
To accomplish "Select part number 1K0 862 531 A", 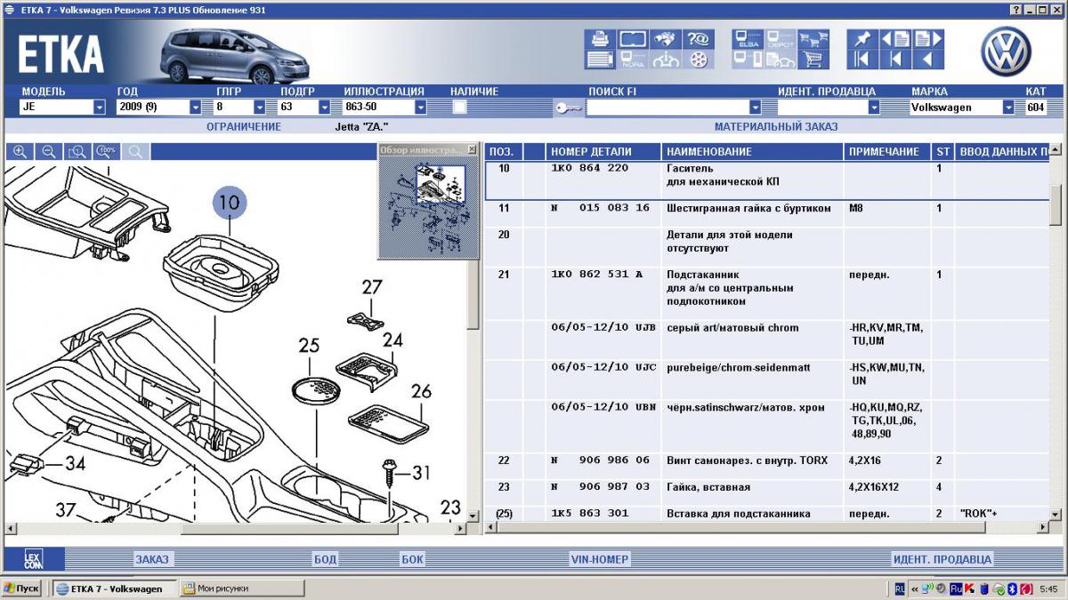I will (x=596, y=275).
